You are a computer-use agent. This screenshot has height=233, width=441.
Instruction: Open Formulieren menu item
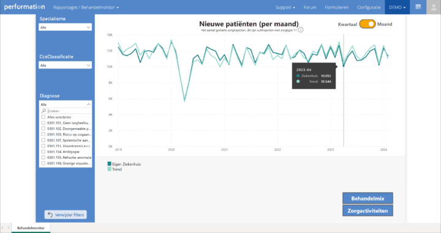pos(337,7)
